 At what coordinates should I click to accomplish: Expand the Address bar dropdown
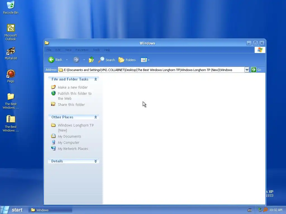coord(247,70)
